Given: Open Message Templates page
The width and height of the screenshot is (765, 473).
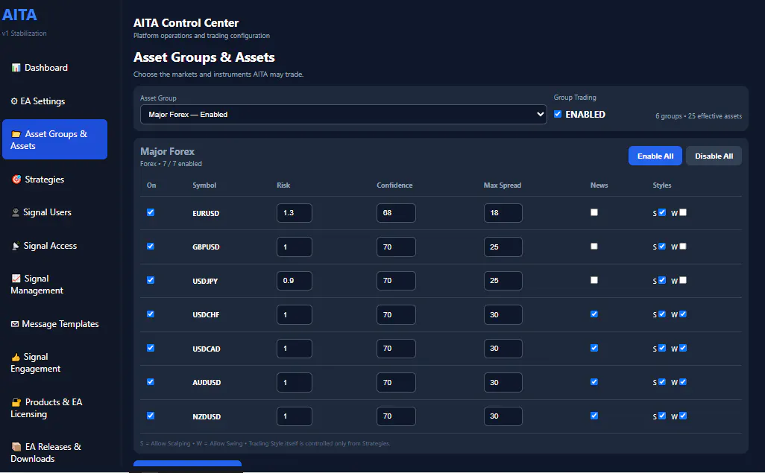Looking at the screenshot, I should [54, 324].
